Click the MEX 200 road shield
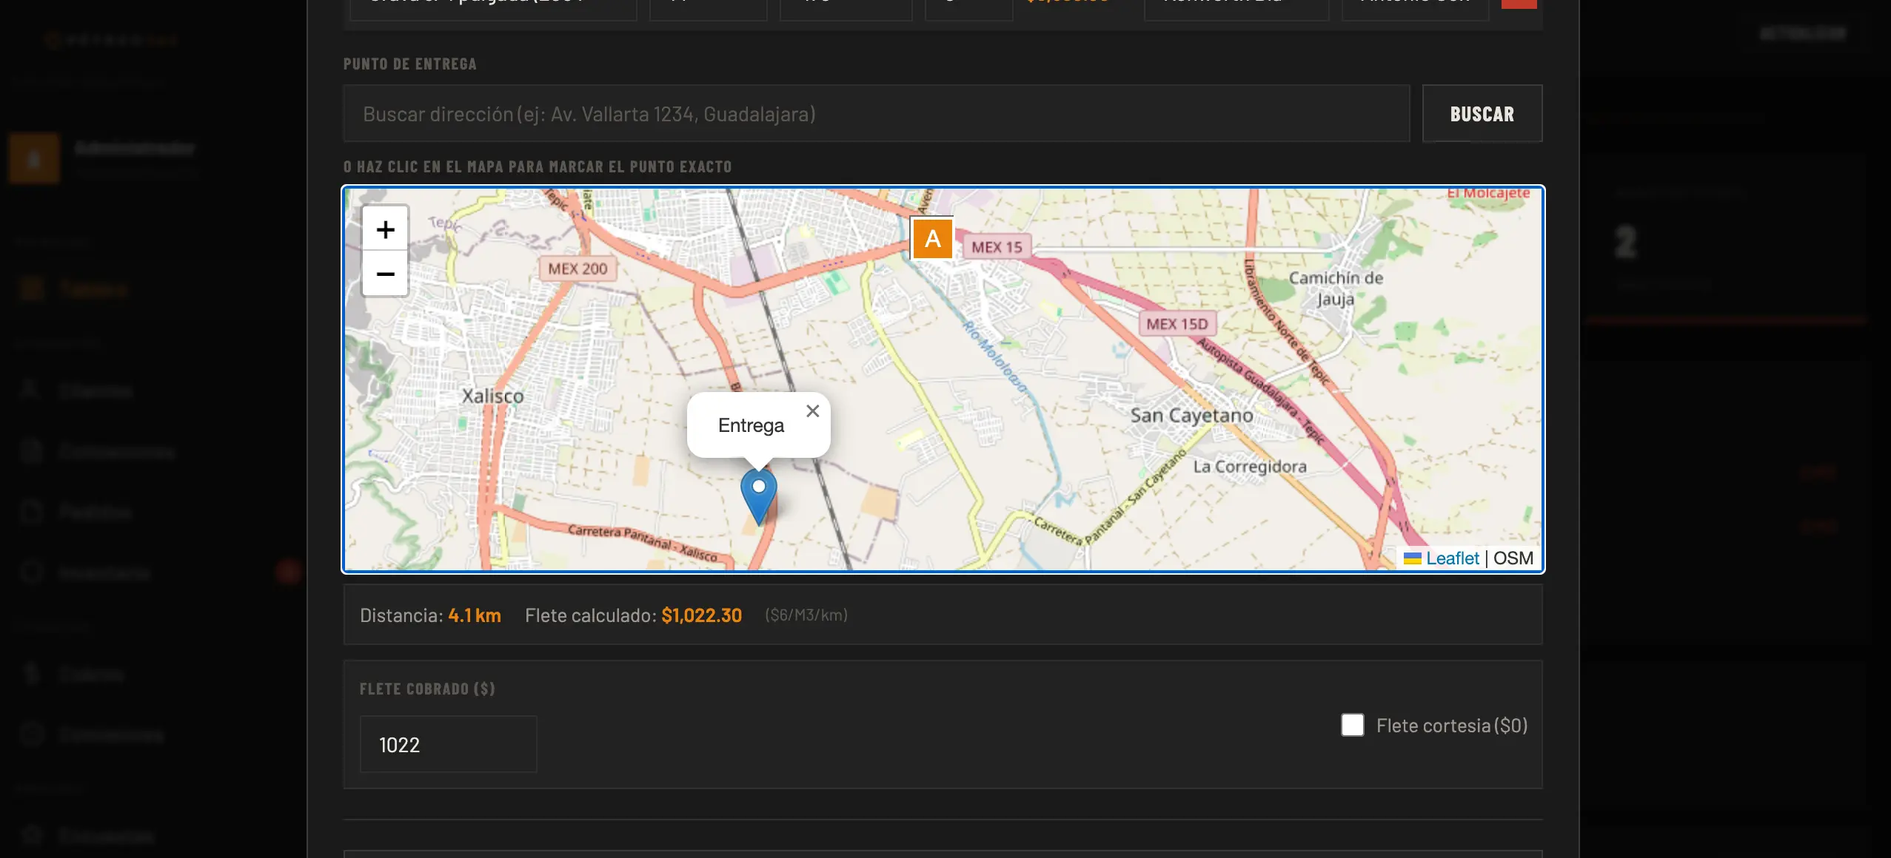This screenshot has height=858, width=1891. click(578, 269)
